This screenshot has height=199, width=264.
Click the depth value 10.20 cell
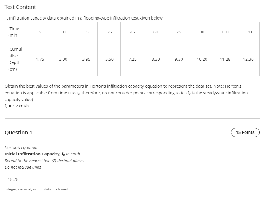tap(202, 59)
